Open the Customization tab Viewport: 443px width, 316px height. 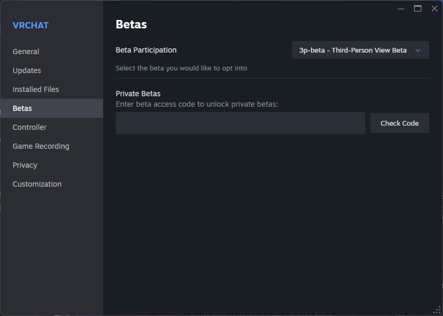(37, 184)
